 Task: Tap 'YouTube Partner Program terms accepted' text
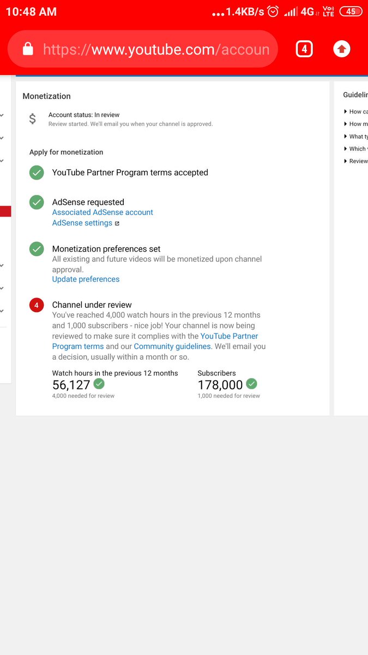point(130,172)
